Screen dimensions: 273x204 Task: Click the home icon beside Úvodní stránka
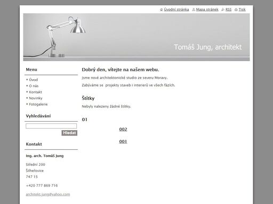click(x=162, y=10)
